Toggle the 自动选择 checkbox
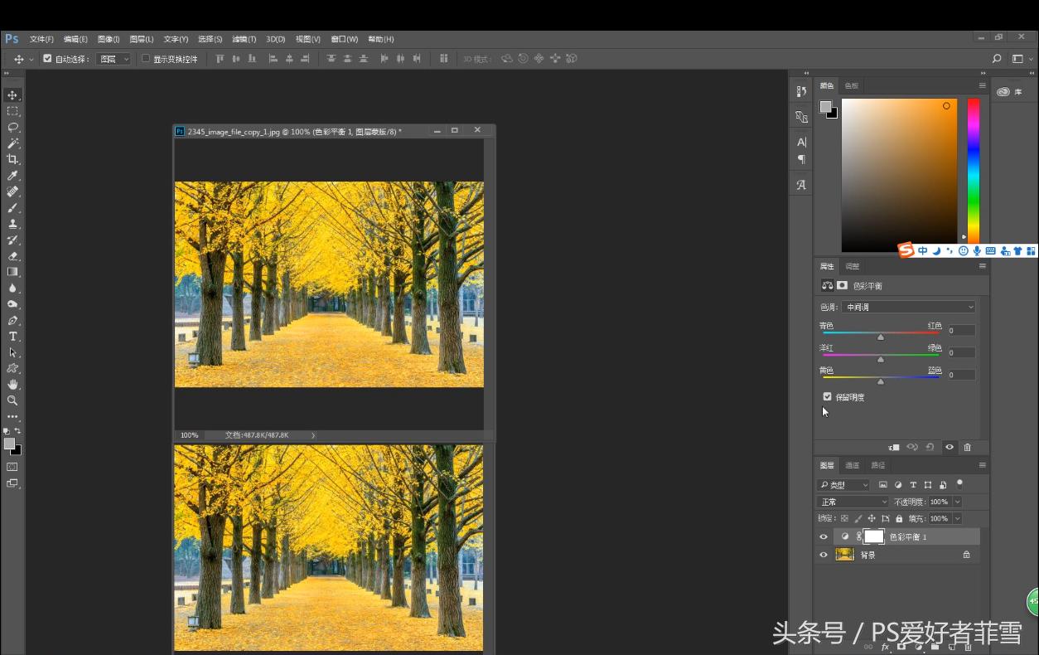 (x=47, y=59)
